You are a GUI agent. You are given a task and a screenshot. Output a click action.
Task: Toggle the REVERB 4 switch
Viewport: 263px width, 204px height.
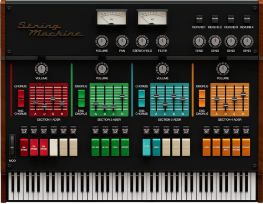pos(247,18)
